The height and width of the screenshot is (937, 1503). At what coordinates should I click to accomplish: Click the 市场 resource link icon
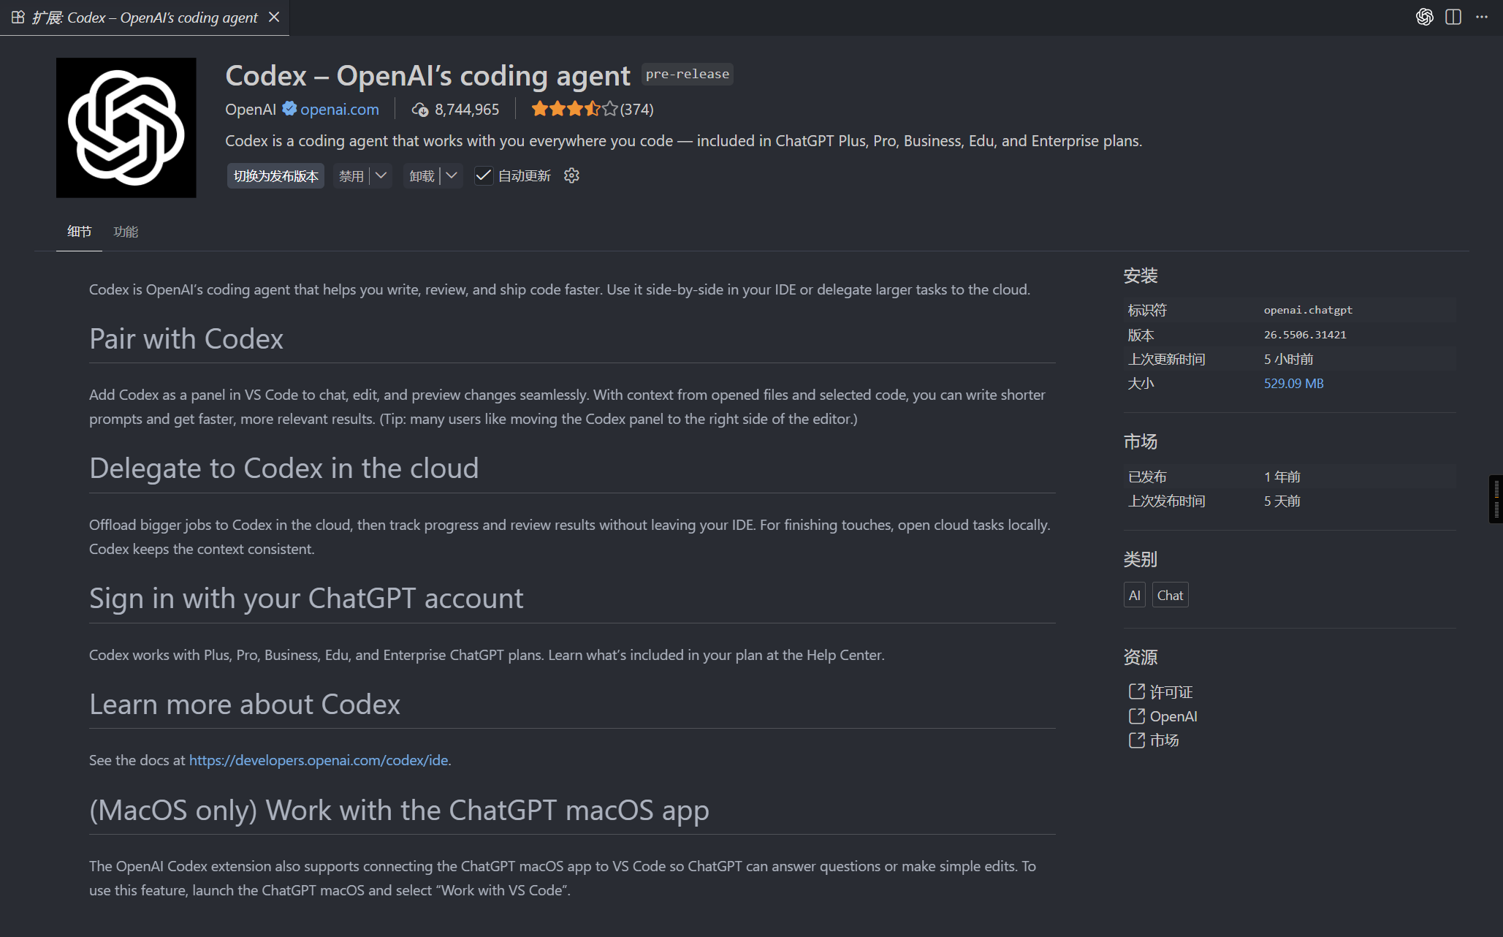tap(1137, 740)
